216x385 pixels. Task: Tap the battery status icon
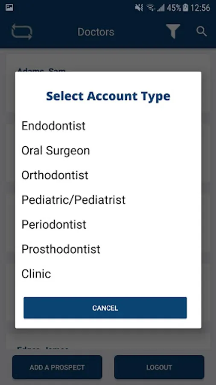185,8
